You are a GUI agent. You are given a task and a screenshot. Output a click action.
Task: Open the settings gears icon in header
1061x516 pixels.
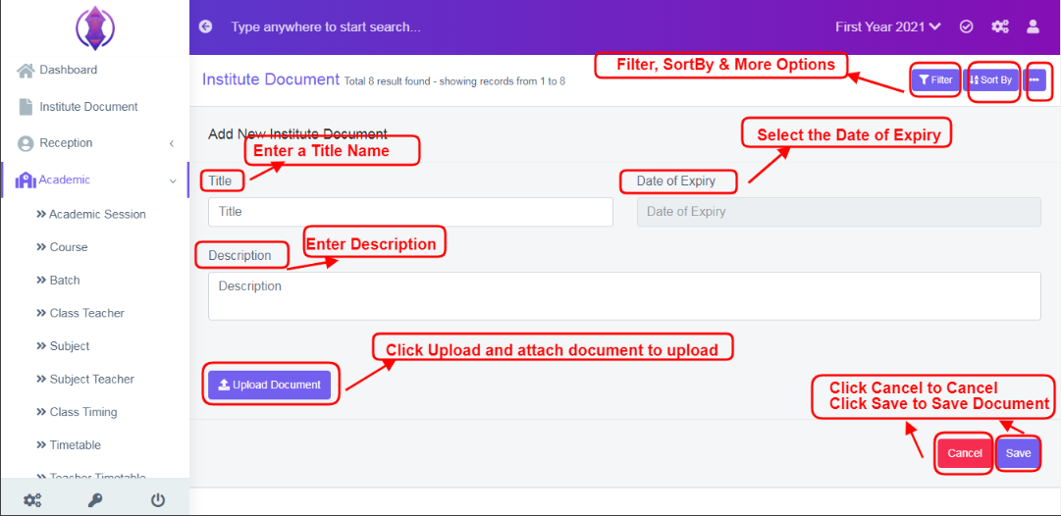tap(1000, 27)
